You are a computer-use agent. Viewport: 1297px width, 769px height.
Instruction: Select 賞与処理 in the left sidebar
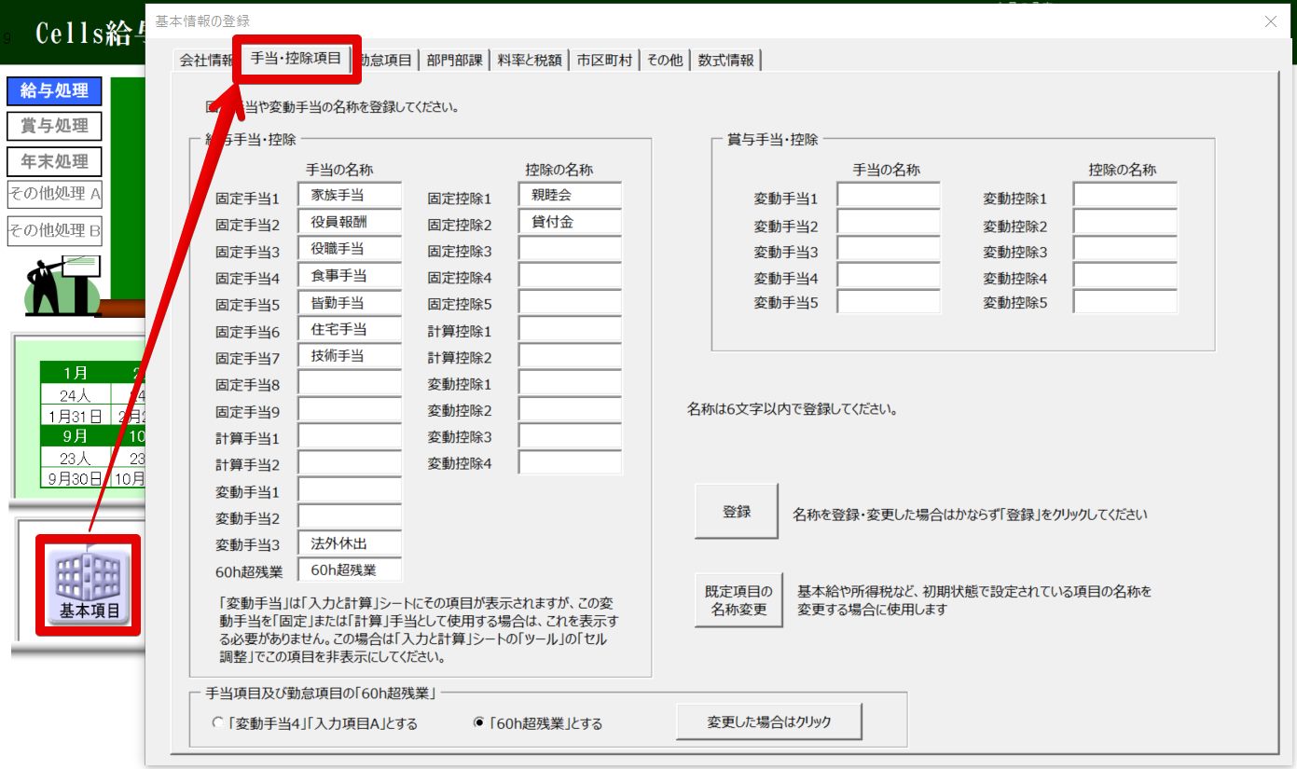(54, 126)
